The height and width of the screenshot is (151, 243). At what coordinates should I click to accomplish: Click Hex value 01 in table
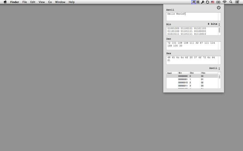(x=202, y=79)
